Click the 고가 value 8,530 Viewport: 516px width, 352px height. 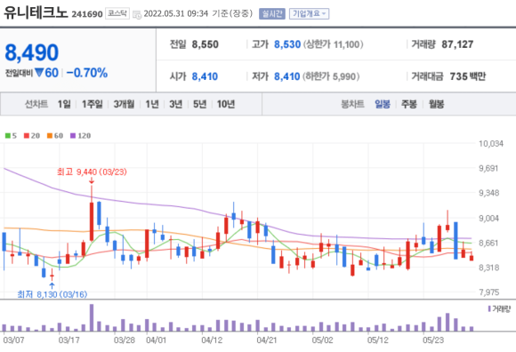(287, 44)
